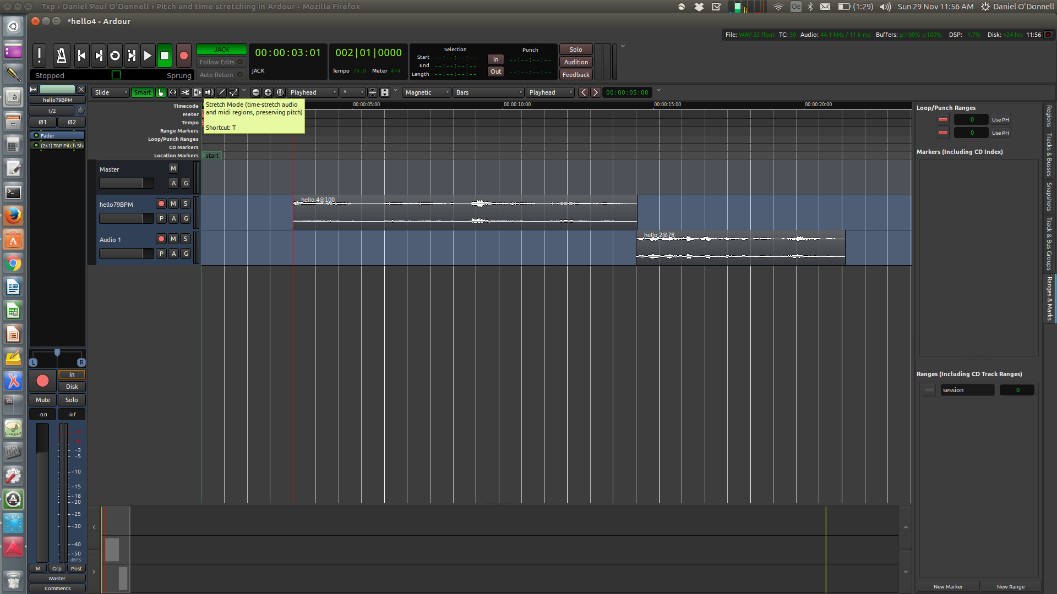Nudge later with the right arrow button
1057x594 pixels.
[596, 92]
